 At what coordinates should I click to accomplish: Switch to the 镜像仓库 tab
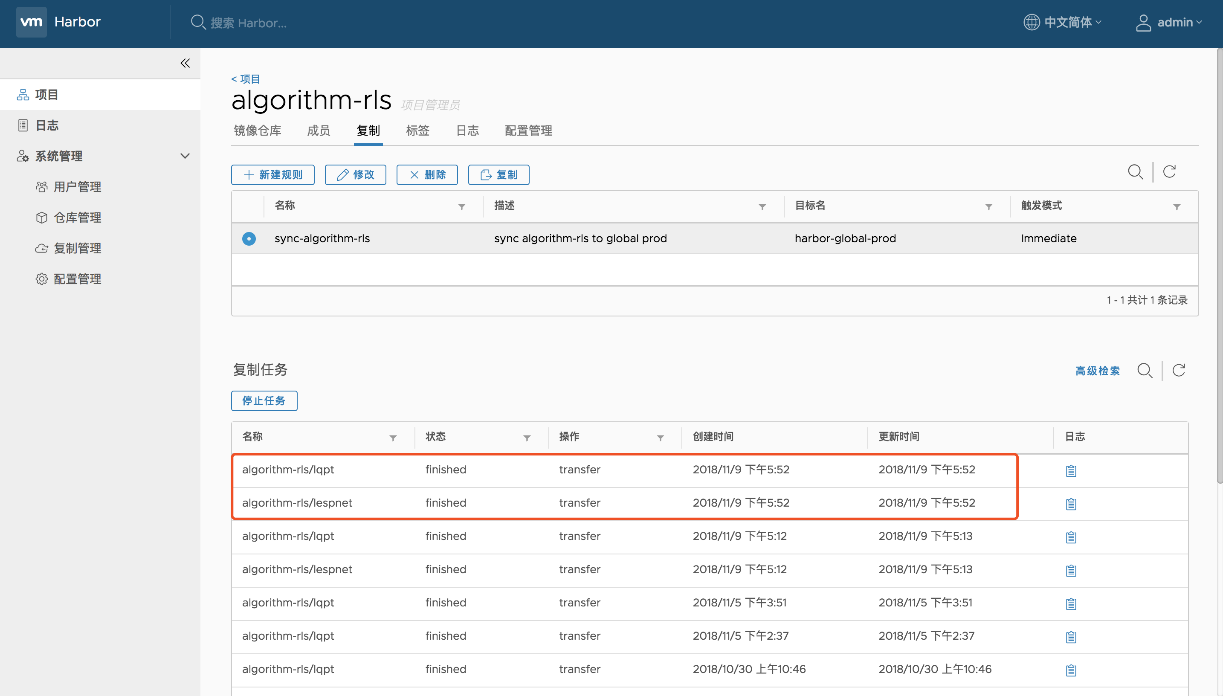[x=258, y=130]
